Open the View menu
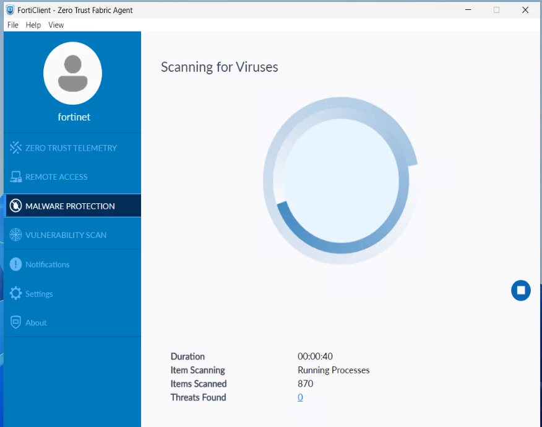This screenshot has width=542, height=427. tap(56, 25)
